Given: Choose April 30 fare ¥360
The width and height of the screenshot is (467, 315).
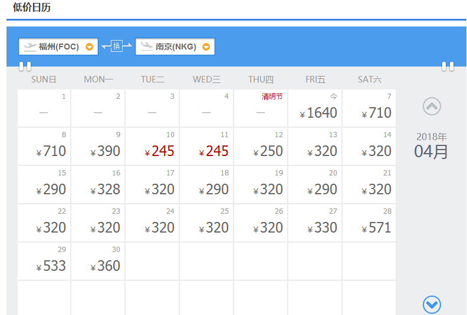Looking at the screenshot, I should 98,261.
